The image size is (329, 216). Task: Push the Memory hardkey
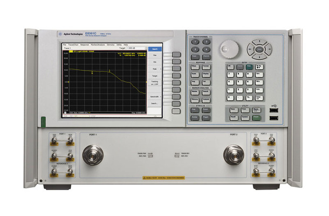tap(195, 100)
